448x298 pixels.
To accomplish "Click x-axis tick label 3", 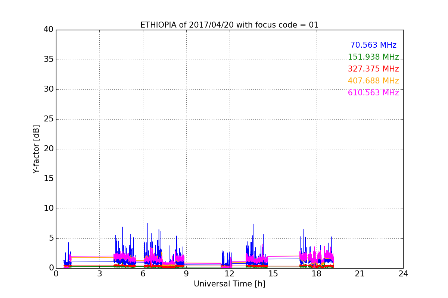I will (99, 274).
